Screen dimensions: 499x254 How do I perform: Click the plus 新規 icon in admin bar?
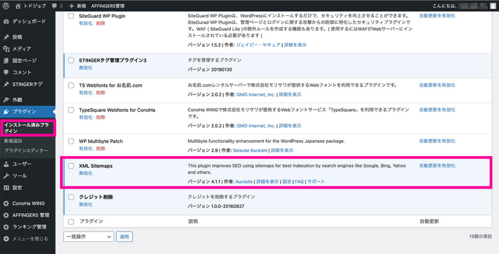[71, 6]
